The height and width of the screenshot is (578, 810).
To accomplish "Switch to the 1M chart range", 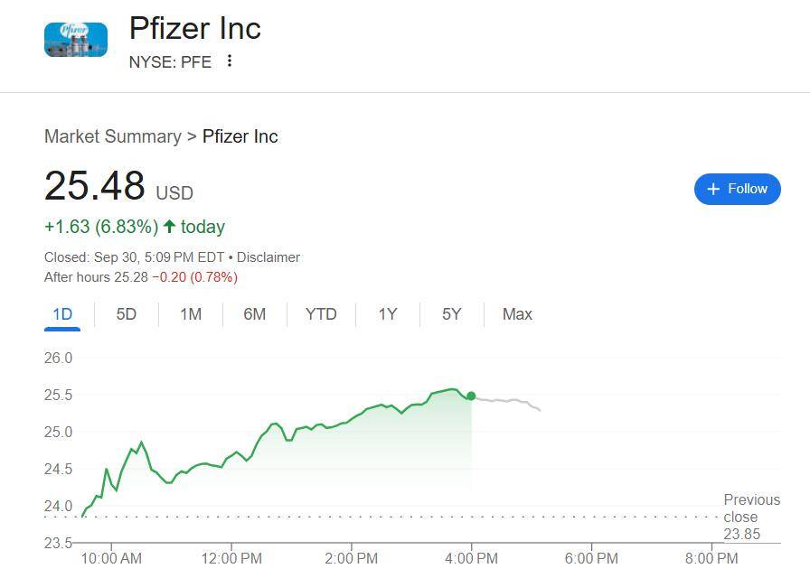I will coord(191,314).
